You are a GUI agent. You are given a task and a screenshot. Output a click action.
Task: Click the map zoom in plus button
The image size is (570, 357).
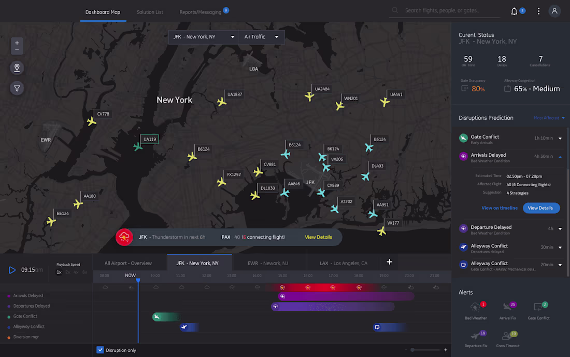[x=17, y=43]
